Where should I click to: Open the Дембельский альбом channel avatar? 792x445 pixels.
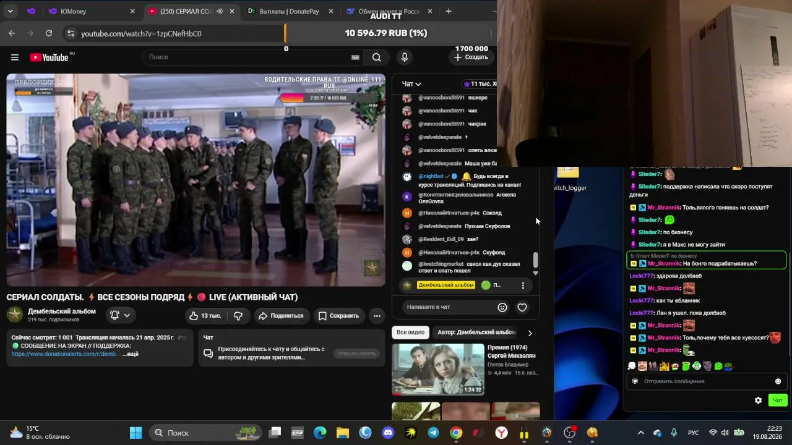click(15, 315)
